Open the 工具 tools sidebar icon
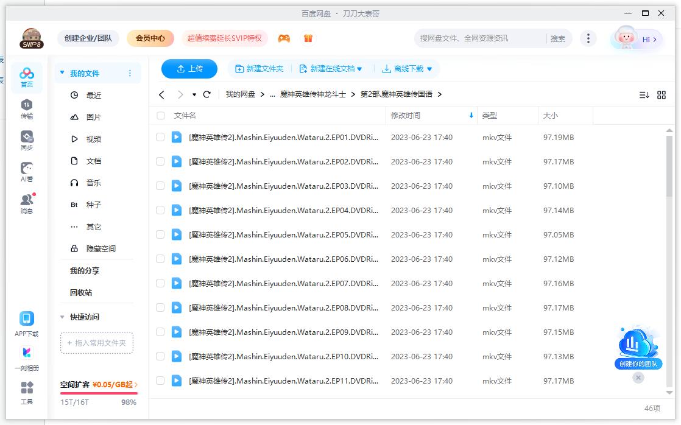This screenshot has height=425, width=681. 26,393
